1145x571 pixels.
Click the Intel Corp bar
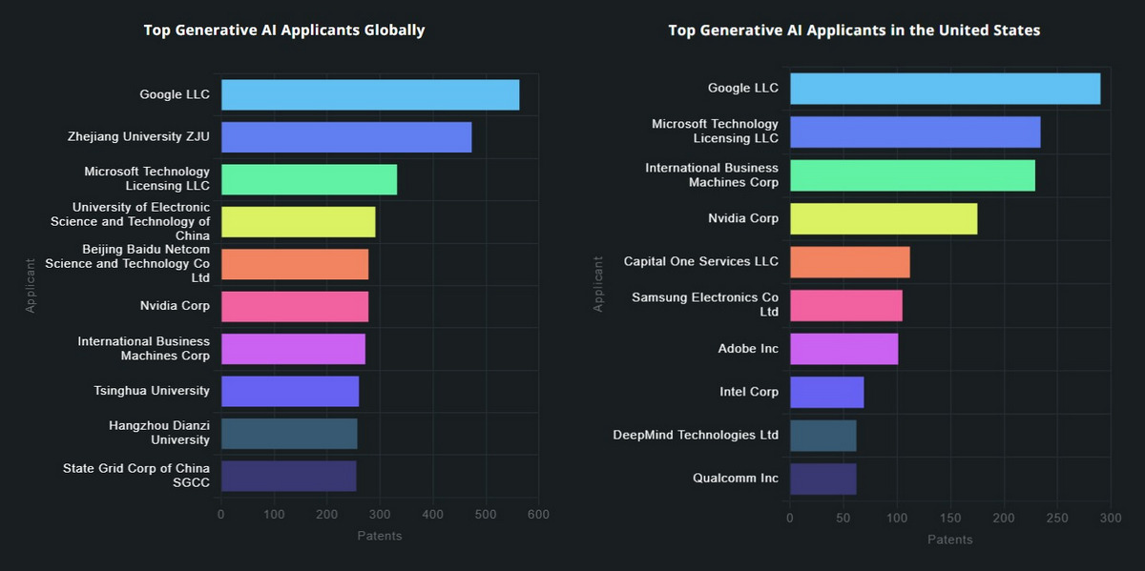[x=826, y=392]
